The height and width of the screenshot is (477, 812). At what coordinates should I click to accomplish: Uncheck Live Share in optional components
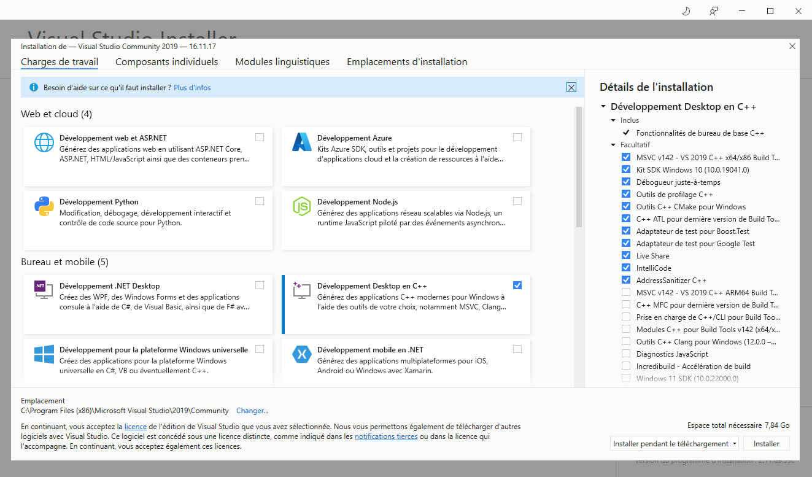click(626, 255)
